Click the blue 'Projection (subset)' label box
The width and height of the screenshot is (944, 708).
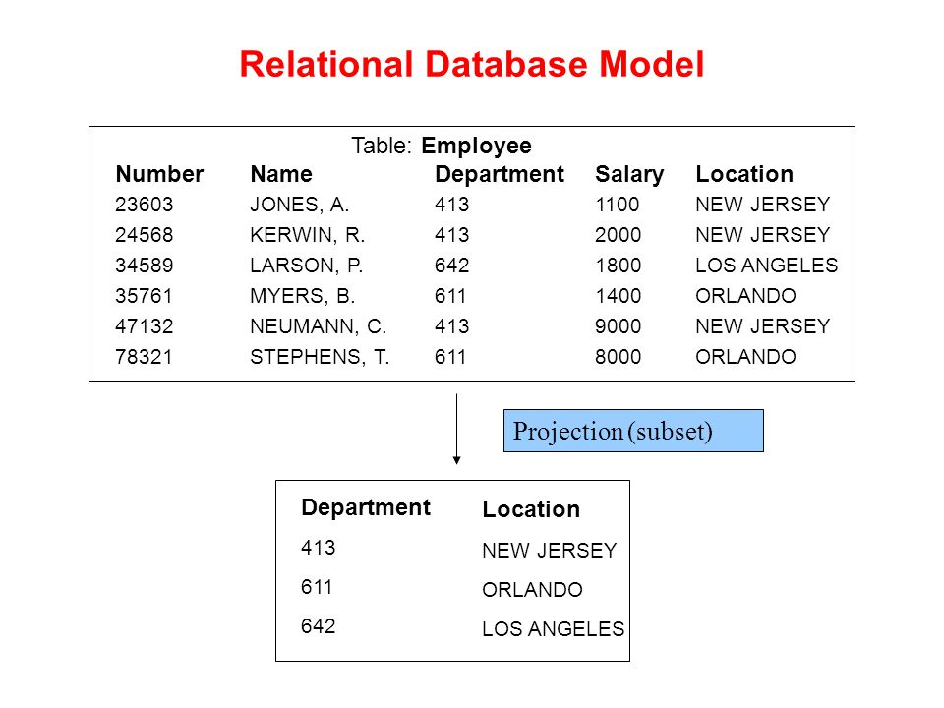[633, 431]
